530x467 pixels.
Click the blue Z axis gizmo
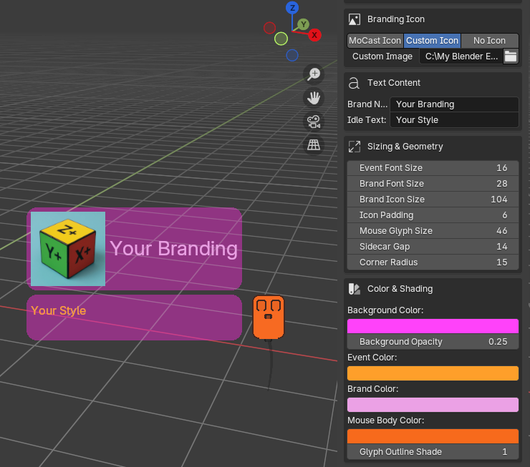[x=291, y=8]
